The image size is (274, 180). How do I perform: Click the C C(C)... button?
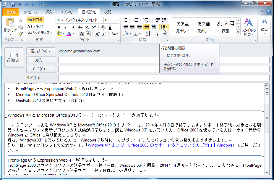(x=40, y=69)
